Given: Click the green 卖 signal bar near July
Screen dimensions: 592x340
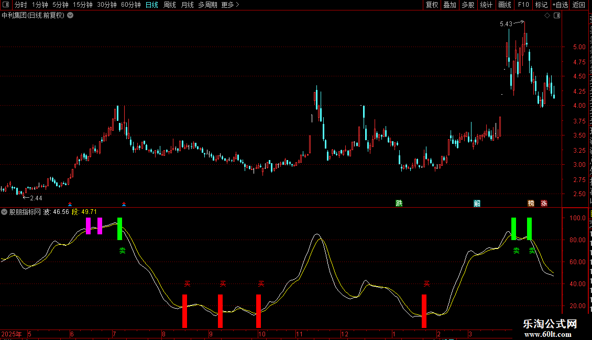Looking at the screenshot, I should tap(119, 229).
